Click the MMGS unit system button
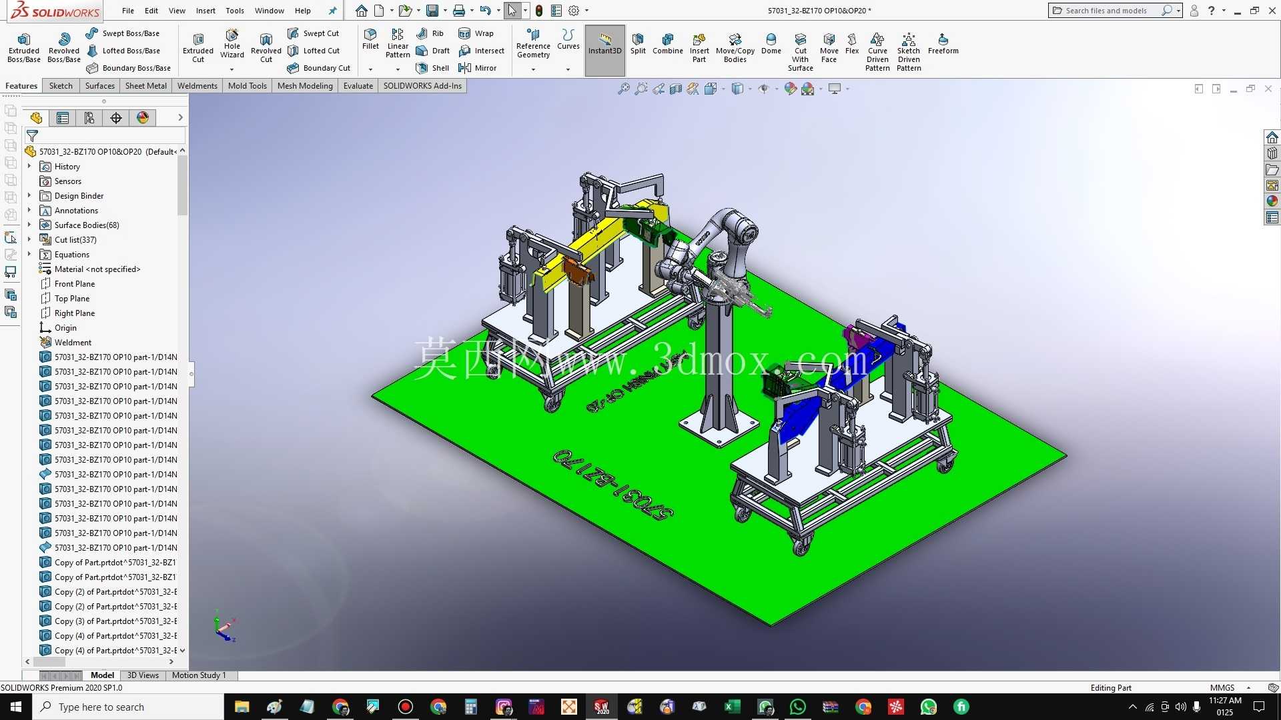The width and height of the screenshot is (1281, 720). tap(1222, 687)
